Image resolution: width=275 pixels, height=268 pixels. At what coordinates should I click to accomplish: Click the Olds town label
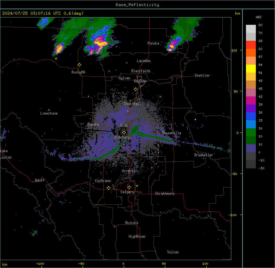[124, 125]
